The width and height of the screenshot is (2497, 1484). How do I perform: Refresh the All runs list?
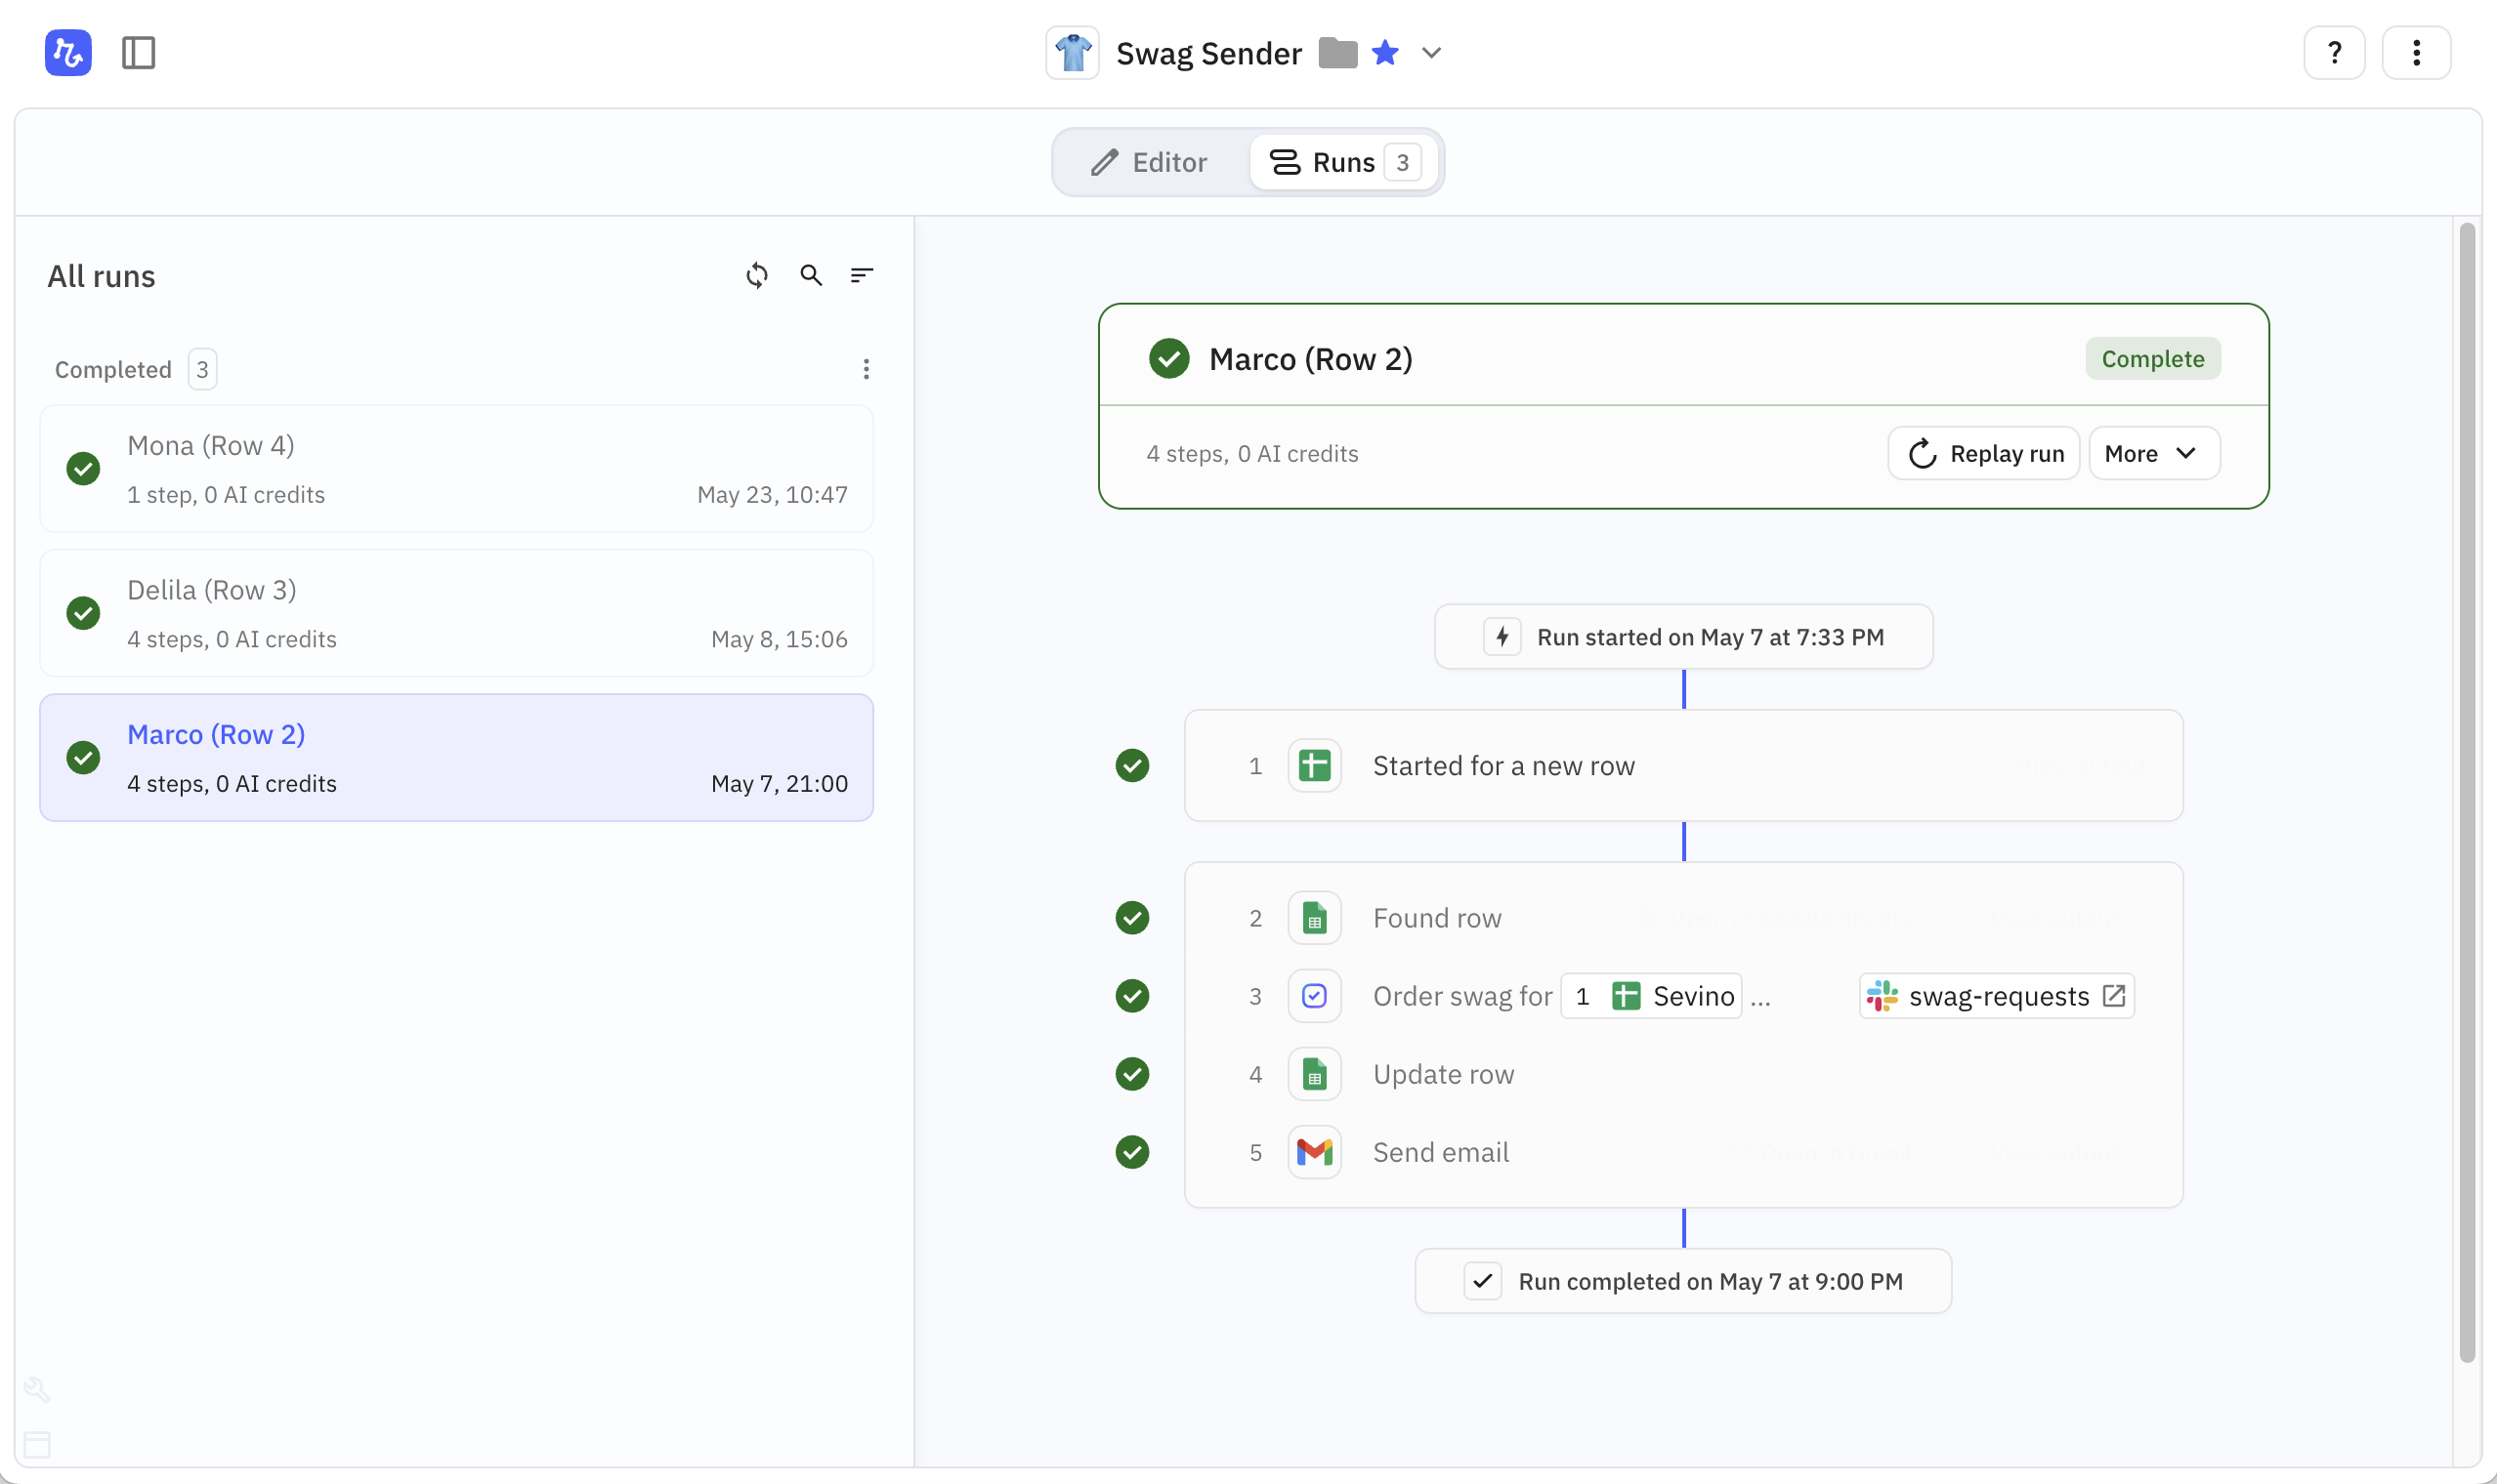757,275
